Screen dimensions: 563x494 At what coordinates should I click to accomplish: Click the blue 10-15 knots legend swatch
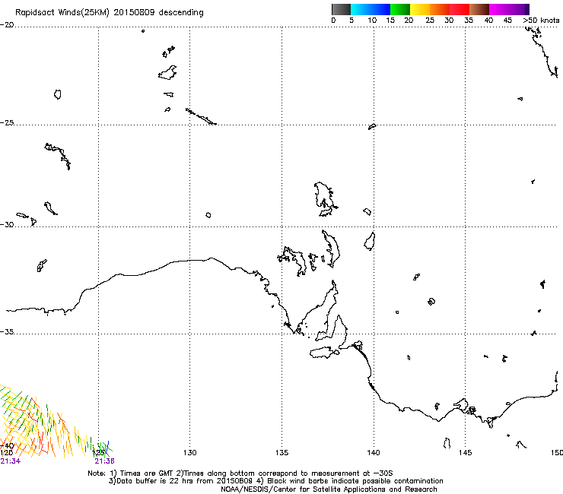(x=380, y=9)
